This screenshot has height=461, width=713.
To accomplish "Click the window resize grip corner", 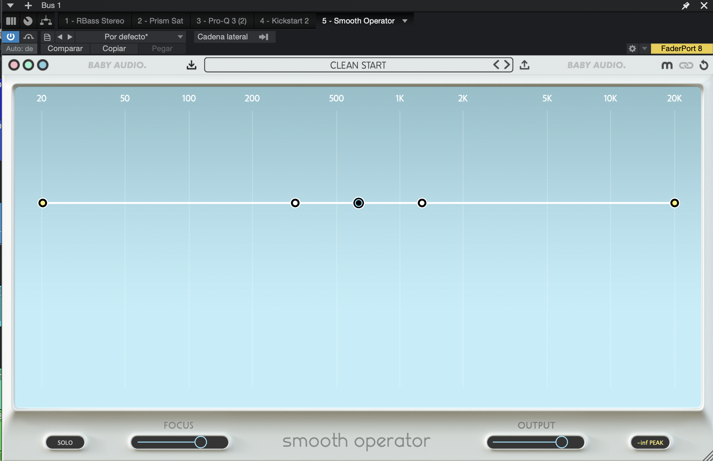I will click(x=707, y=456).
